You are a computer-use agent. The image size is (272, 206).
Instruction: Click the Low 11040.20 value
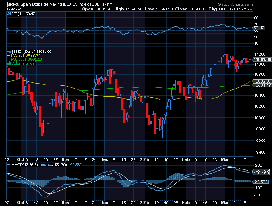[x=159, y=9]
